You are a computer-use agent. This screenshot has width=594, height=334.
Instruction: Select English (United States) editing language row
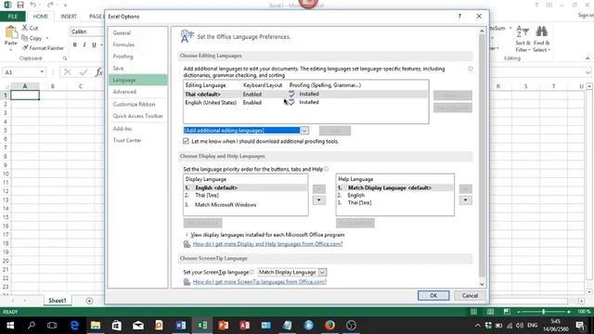305,102
